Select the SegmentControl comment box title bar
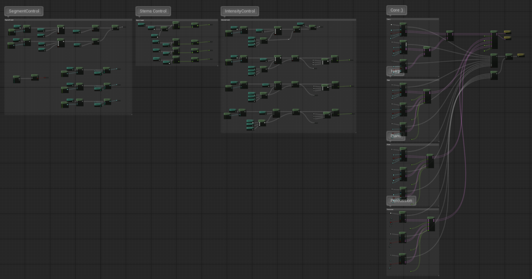This screenshot has height=279, width=532. click(68, 20)
